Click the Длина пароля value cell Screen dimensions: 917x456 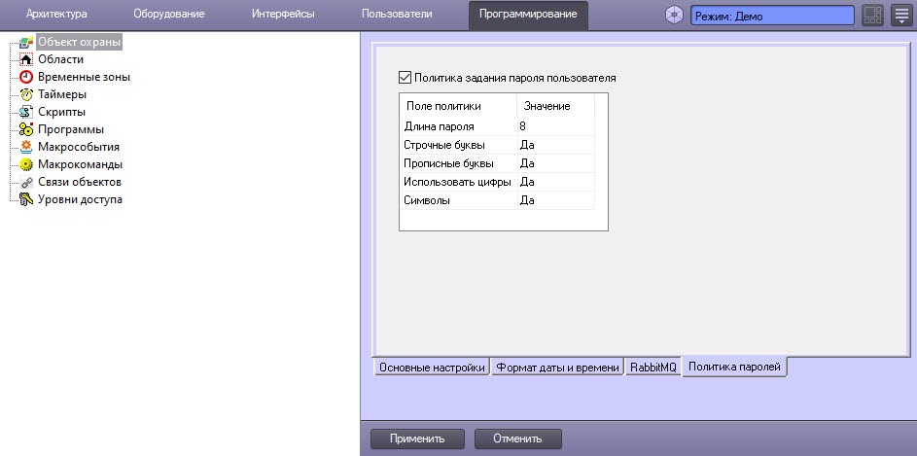[x=554, y=126]
